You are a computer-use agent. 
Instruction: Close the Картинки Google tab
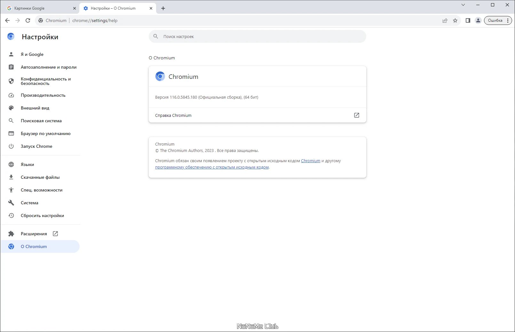(75, 8)
